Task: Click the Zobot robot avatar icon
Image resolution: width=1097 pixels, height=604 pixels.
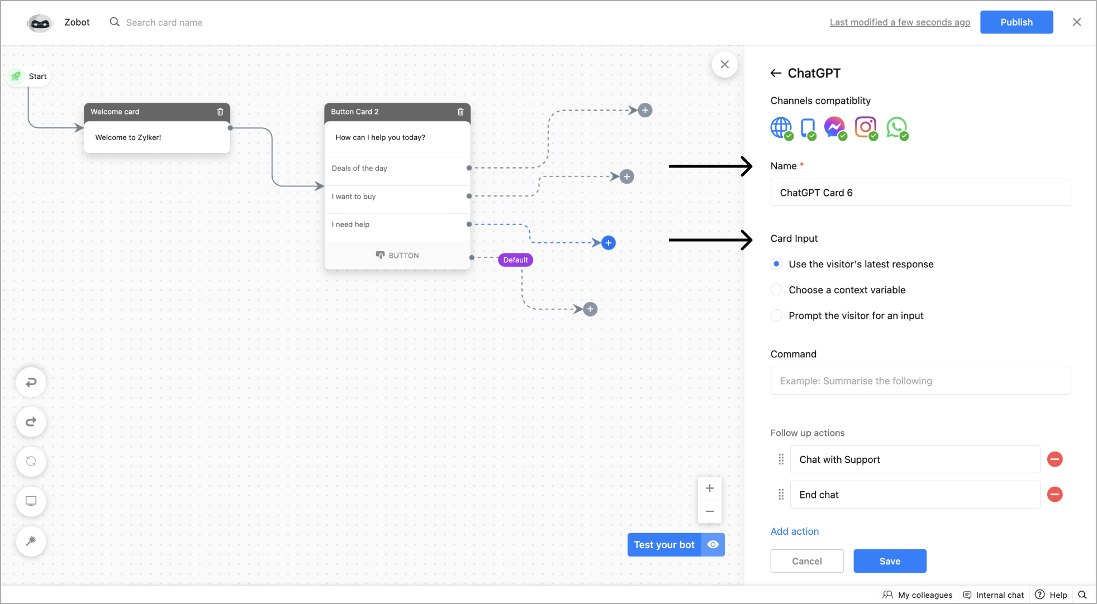Action: [x=40, y=23]
